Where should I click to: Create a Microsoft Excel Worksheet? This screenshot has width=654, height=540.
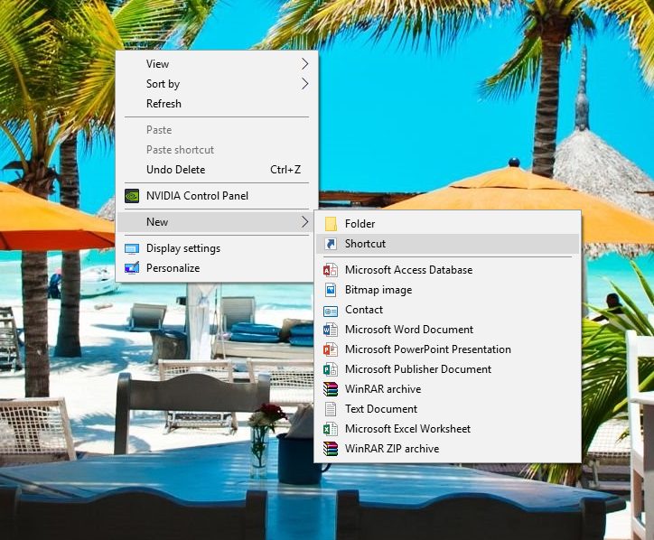pos(447,429)
